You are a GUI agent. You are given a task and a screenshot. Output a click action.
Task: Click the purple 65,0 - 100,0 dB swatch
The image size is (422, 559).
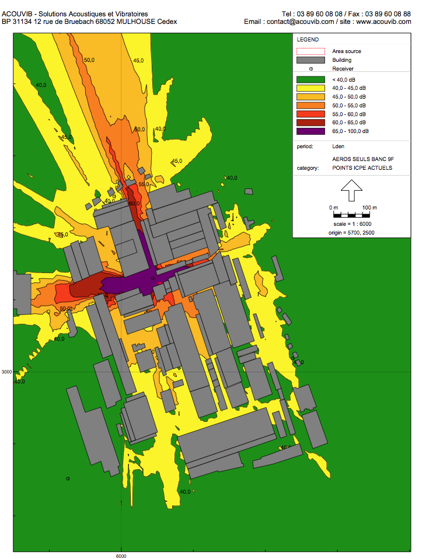point(311,131)
